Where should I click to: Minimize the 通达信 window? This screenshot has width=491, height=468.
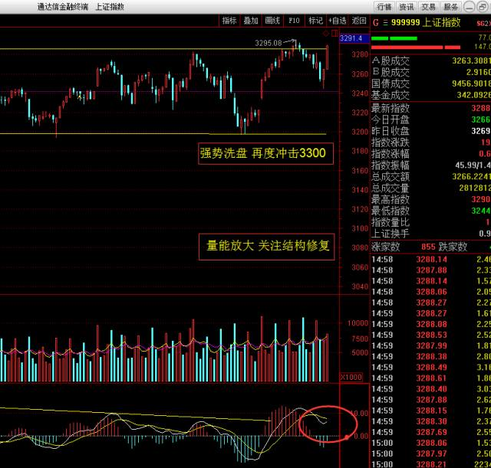point(469,7)
